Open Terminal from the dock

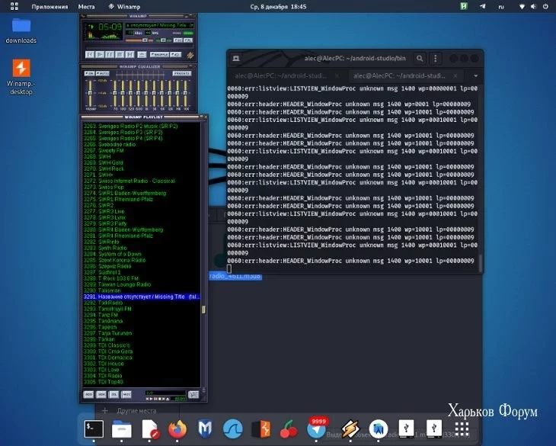(x=94, y=429)
